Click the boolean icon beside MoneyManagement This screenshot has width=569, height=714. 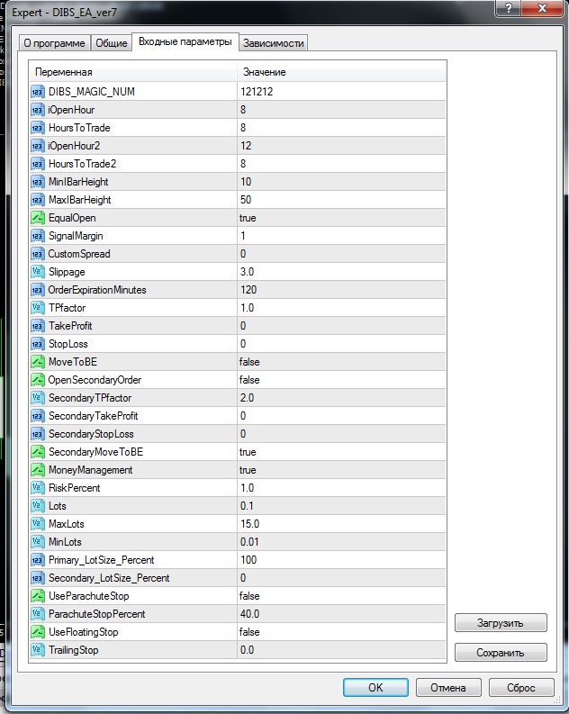[38, 470]
